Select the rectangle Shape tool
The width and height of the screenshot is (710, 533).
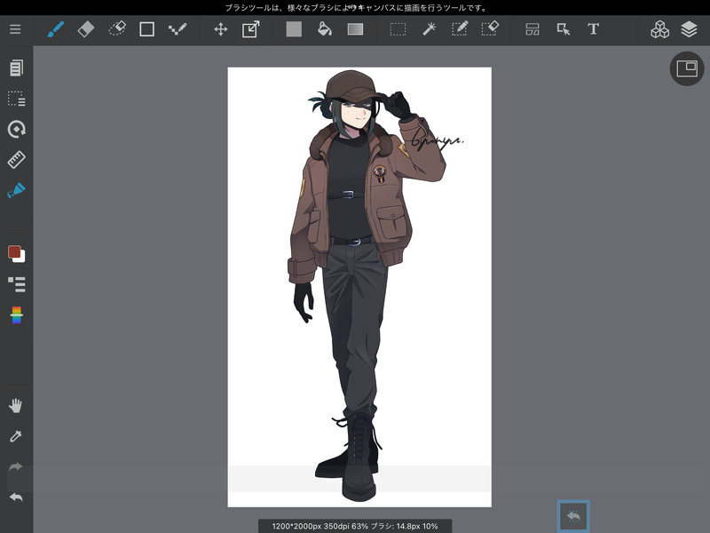click(146, 29)
